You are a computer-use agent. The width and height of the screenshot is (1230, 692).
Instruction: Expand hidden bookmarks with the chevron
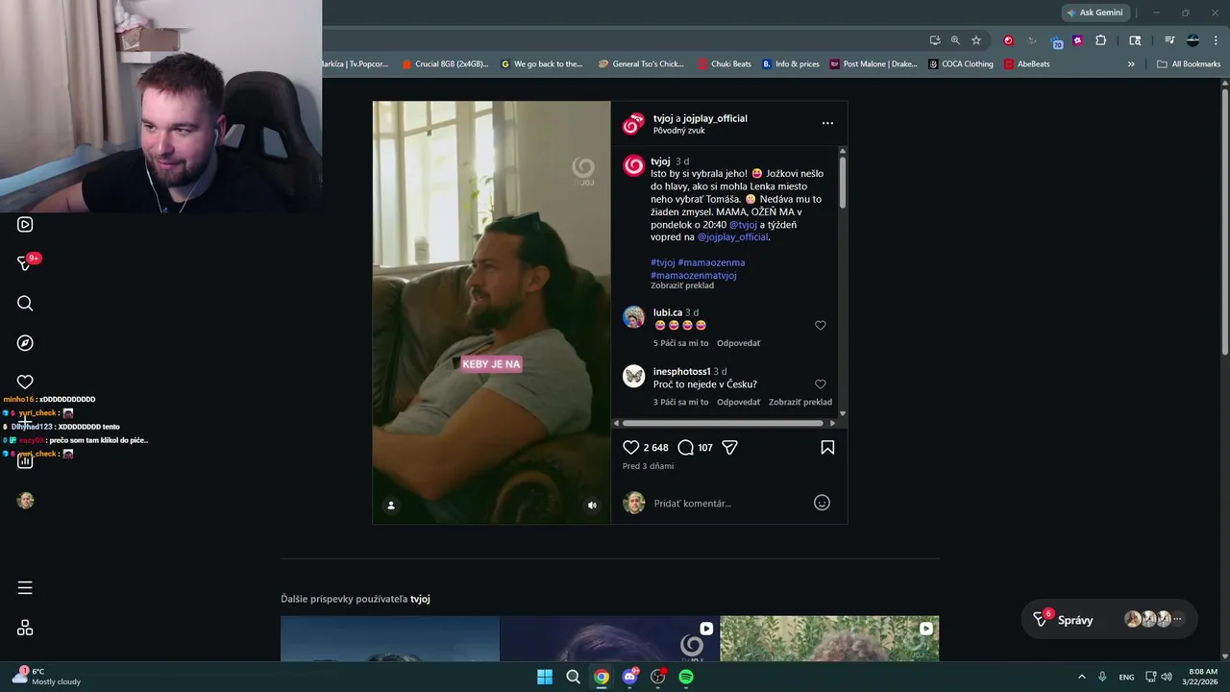click(x=1131, y=64)
